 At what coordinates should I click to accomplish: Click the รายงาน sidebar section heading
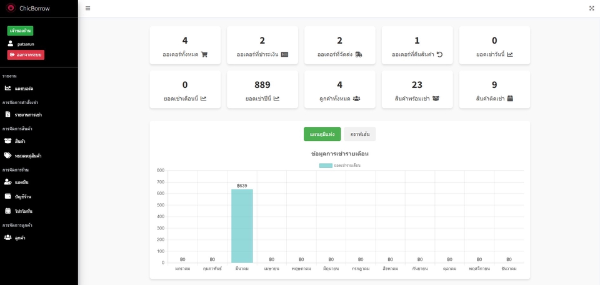coord(9,76)
